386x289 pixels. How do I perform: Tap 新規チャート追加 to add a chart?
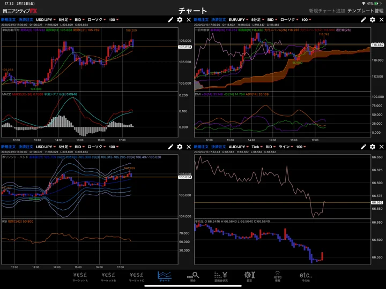pos(327,11)
